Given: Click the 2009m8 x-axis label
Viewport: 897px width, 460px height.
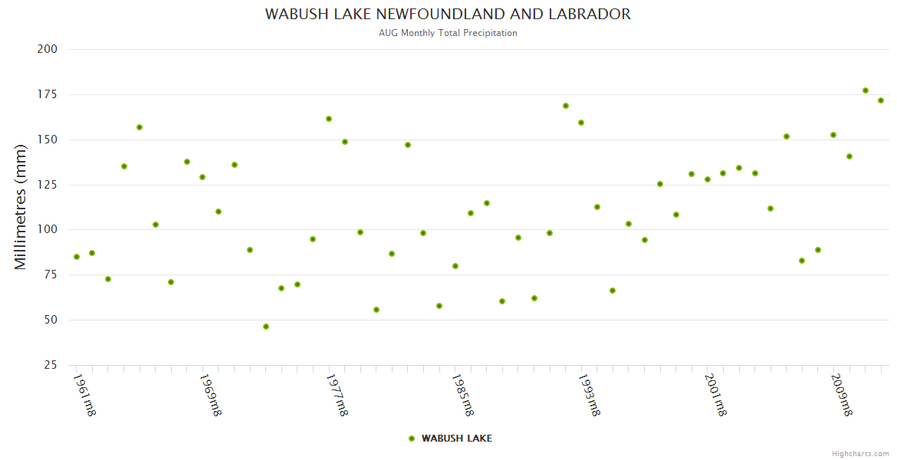Looking at the screenshot, I should click(x=841, y=395).
